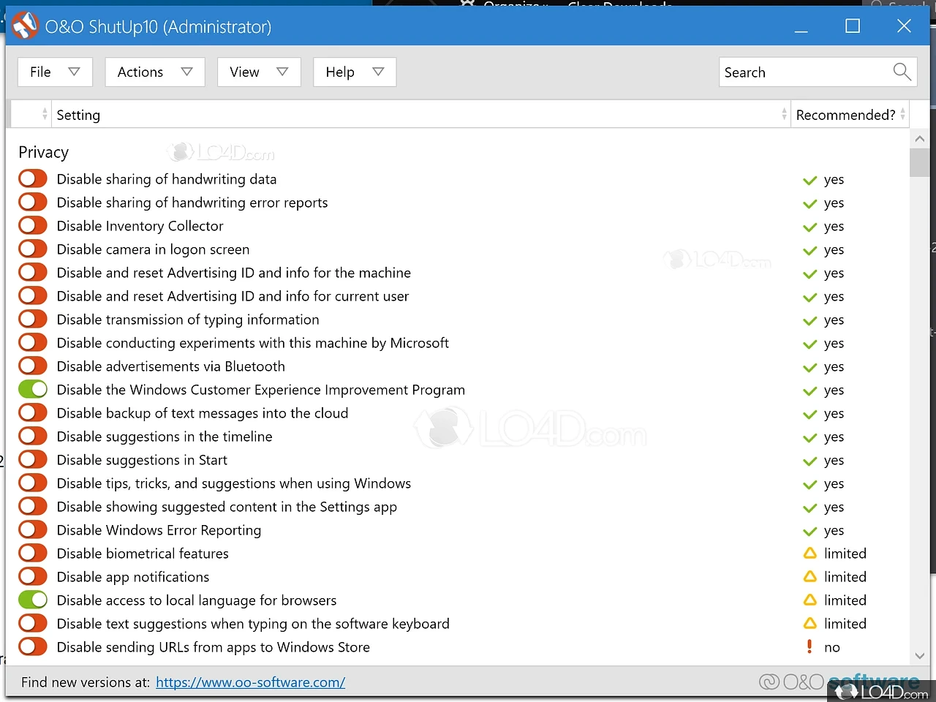Turn off Customer Experience Improvement Program toggle
Viewport: 936px width, 702px height.
tap(33, 389)
